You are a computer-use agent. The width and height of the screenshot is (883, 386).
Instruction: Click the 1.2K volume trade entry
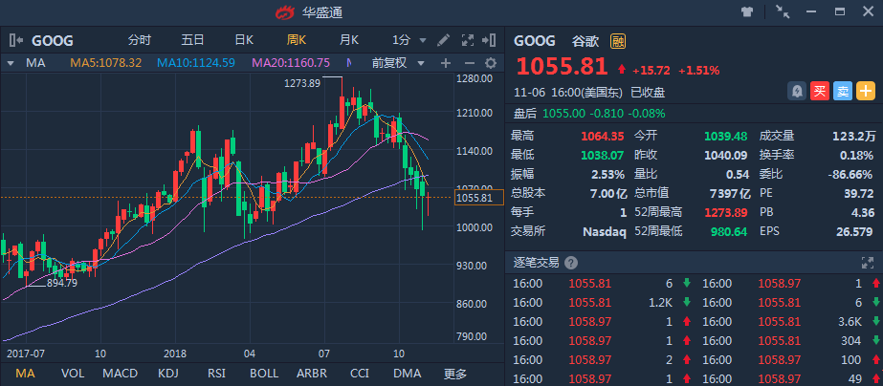pyautogui.click(x=660, y=302)
